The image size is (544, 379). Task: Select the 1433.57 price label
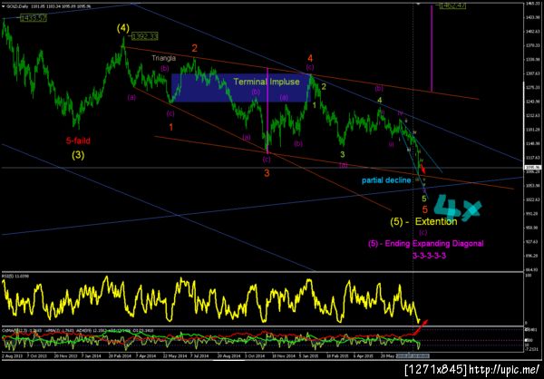coord(34,18)
